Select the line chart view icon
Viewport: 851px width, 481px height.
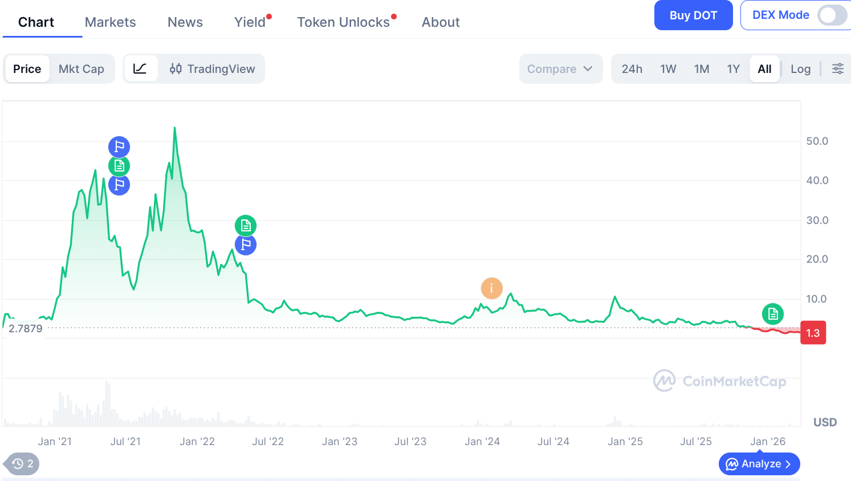tap(140, 69)
